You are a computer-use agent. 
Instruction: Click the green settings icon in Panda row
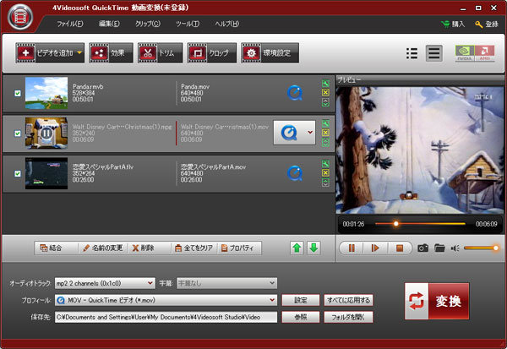click(x=325, y=84)
